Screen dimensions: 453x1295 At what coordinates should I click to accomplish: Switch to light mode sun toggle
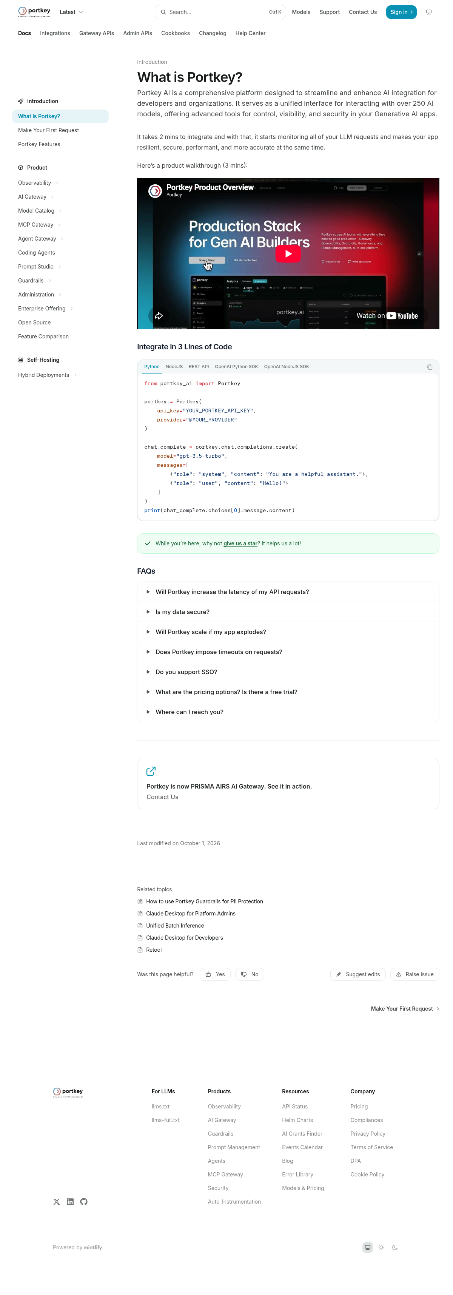[x=382, y=1247]
